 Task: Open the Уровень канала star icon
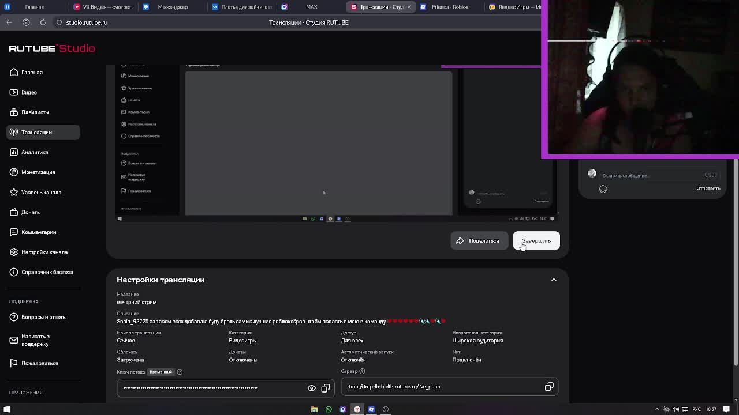coord(14,192)
